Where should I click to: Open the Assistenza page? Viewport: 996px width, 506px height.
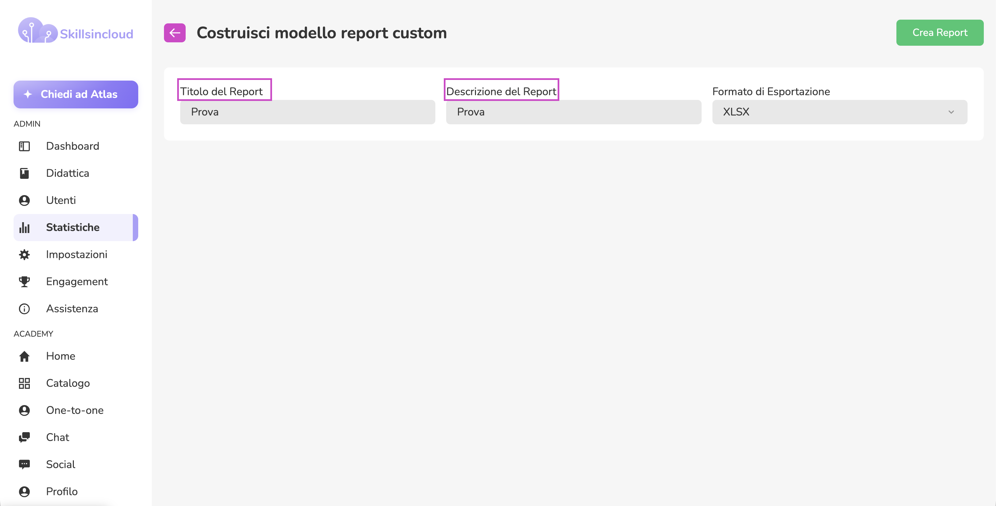pos(76,309)
